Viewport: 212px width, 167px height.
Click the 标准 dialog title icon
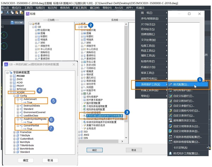(28, 14)
